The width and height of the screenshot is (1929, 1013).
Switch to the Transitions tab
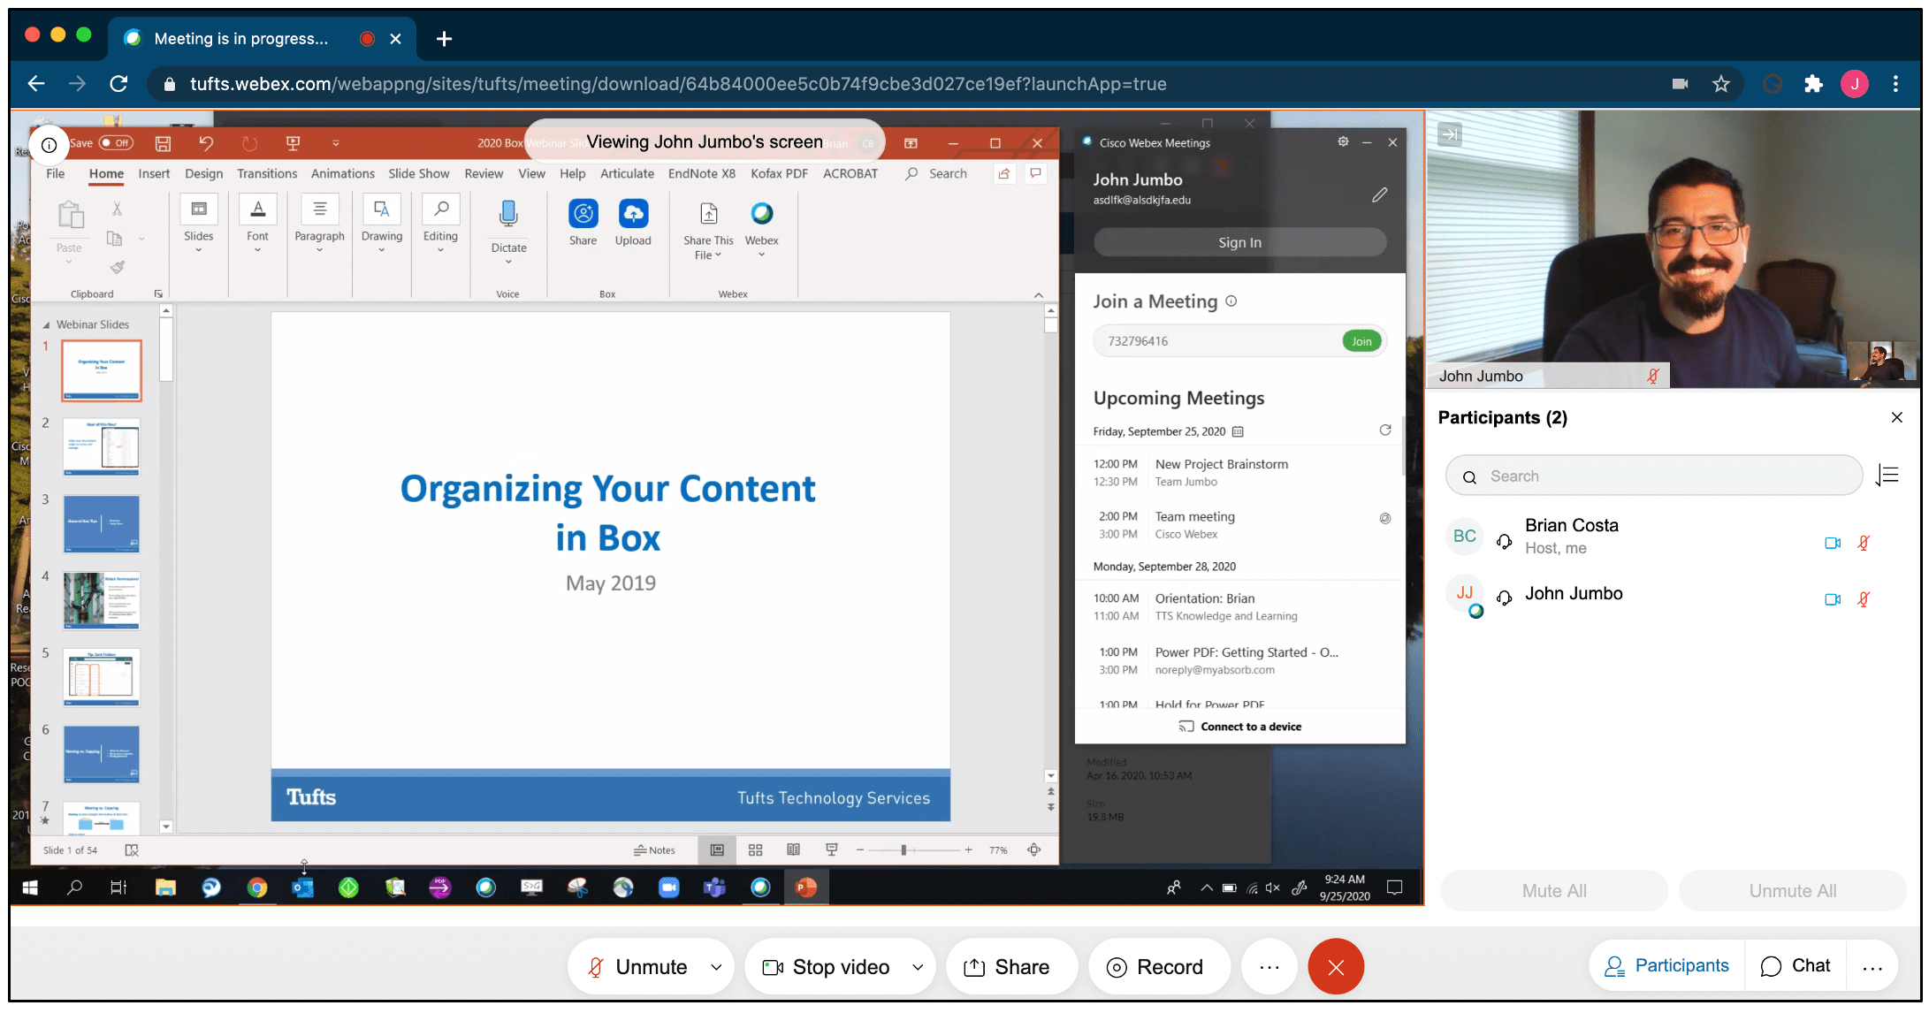266,173
